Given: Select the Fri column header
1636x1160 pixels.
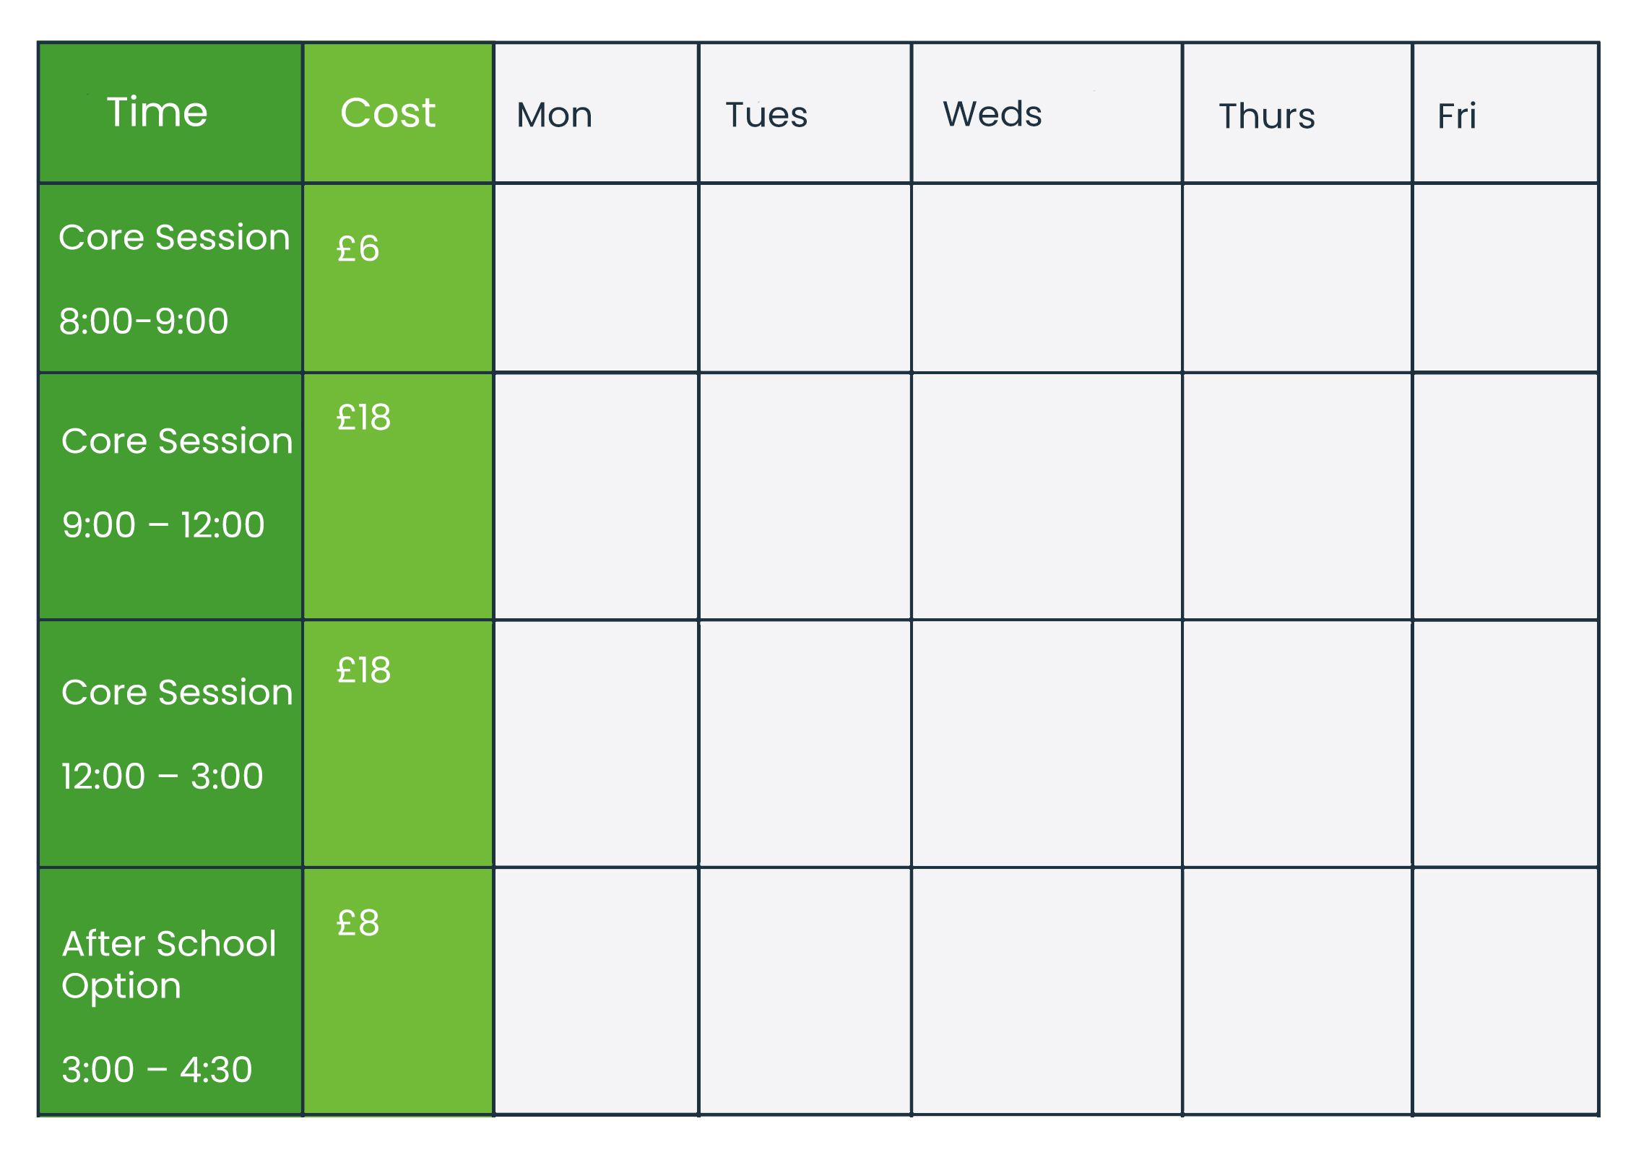Looking at the screenshot, I should pyautogui.click(x=1457, y=116).
